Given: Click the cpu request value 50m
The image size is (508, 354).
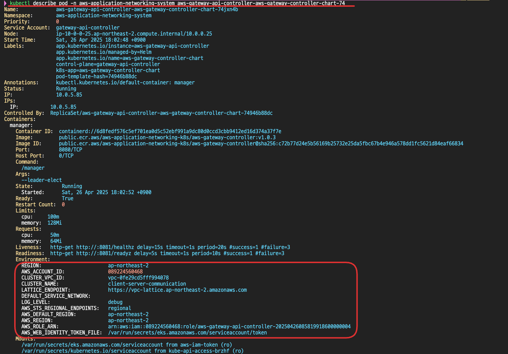Looking at the screenshot, I should point(55,235).
